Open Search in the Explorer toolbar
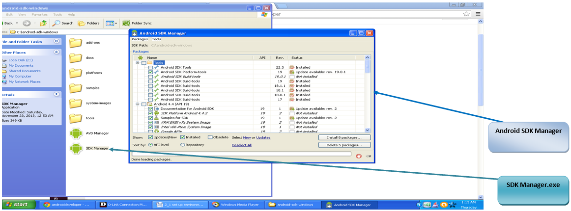The width and height of the screenshot is (571, 211). pos(56,23)
